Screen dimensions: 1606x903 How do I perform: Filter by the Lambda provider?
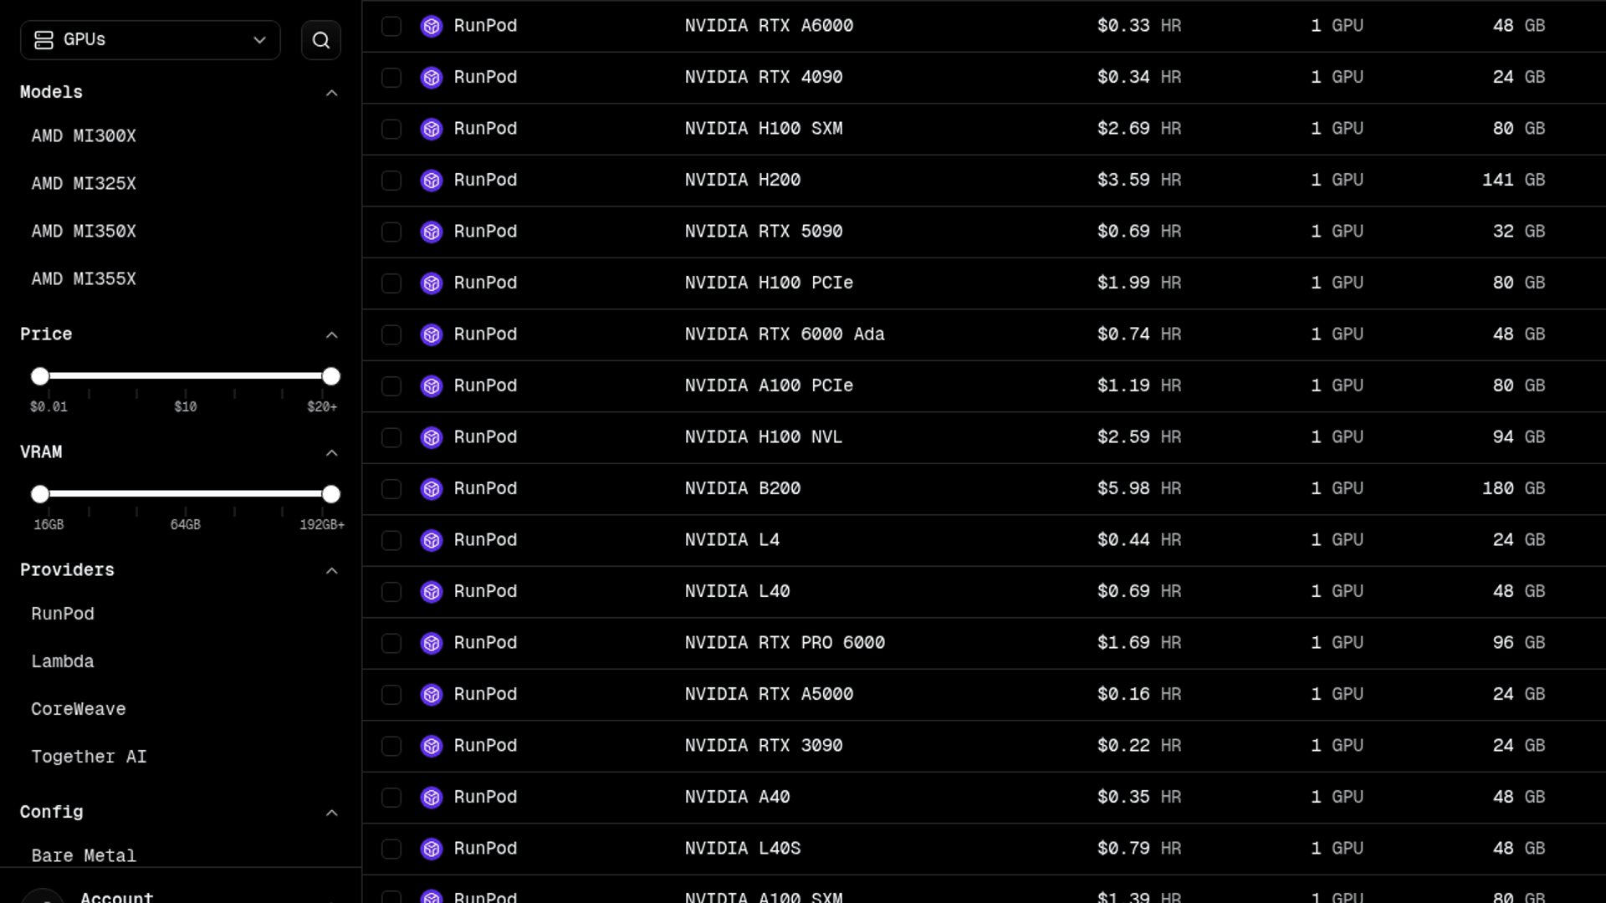[x=63, y=661]
